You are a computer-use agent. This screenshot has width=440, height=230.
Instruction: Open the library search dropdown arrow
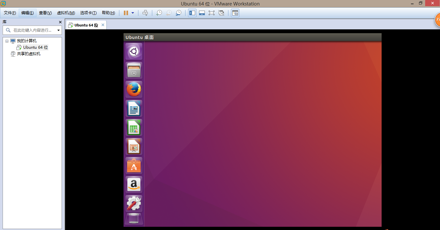[58, 30]
